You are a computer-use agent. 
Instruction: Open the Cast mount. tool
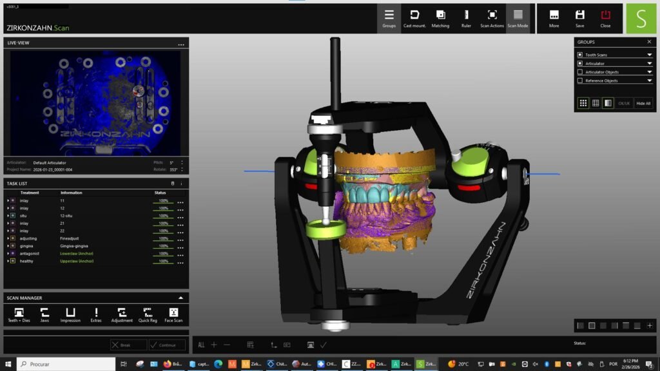[x=414, y=17]
